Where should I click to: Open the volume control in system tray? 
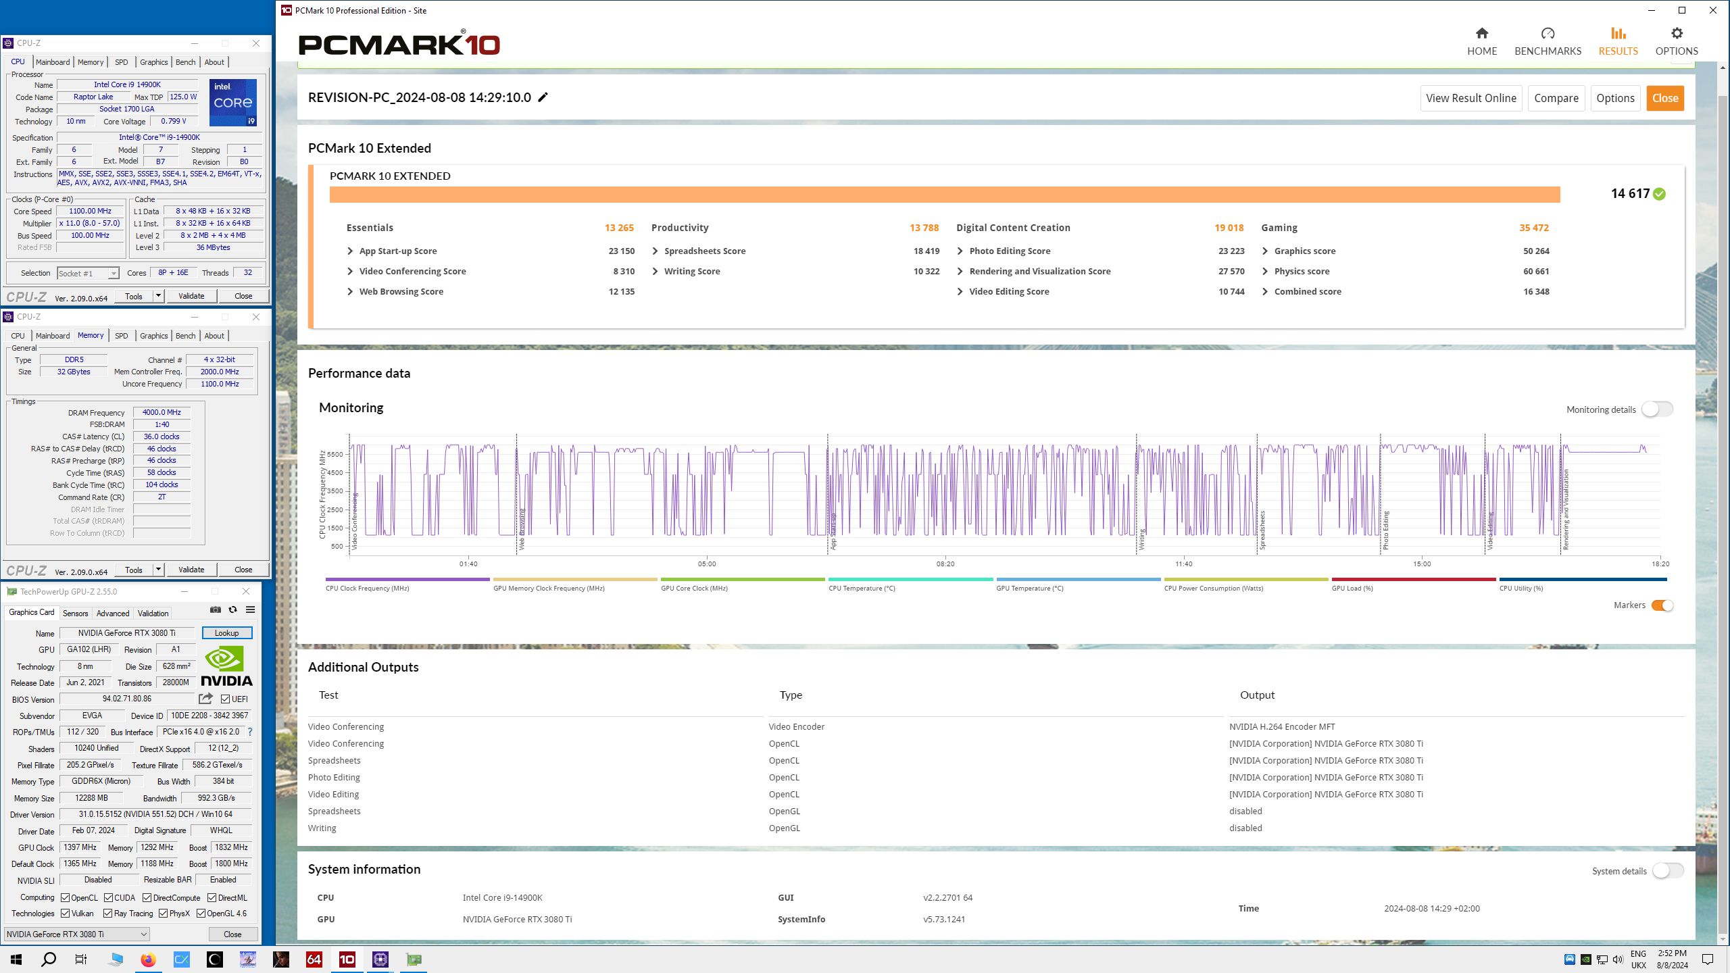(1618, 959)
